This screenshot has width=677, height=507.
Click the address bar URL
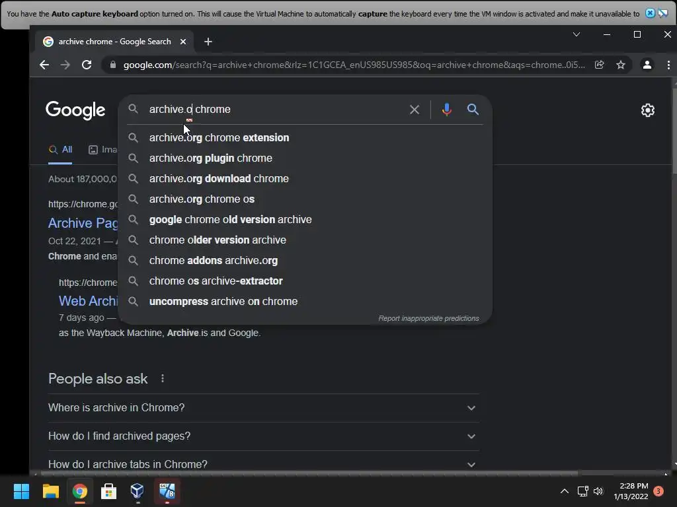pos(354,65)
